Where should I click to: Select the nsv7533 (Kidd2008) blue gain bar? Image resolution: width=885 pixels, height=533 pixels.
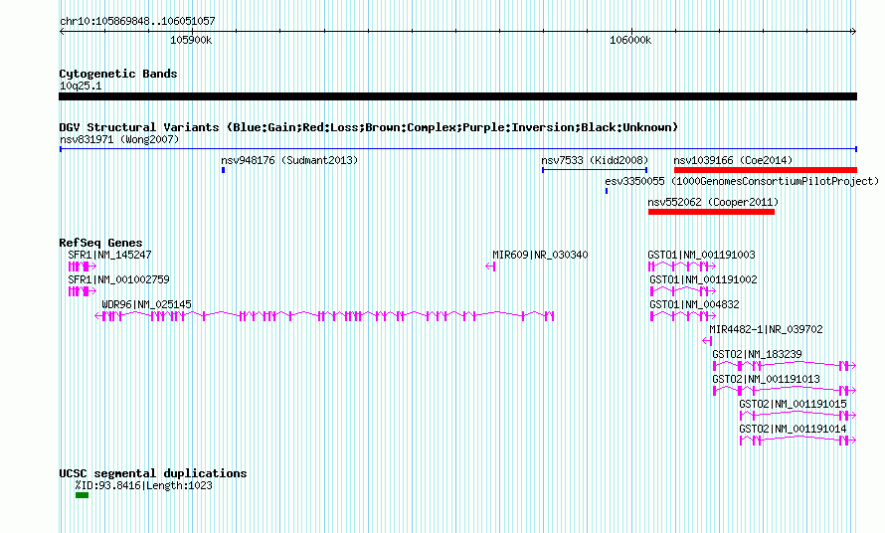[x=595, y=170]
